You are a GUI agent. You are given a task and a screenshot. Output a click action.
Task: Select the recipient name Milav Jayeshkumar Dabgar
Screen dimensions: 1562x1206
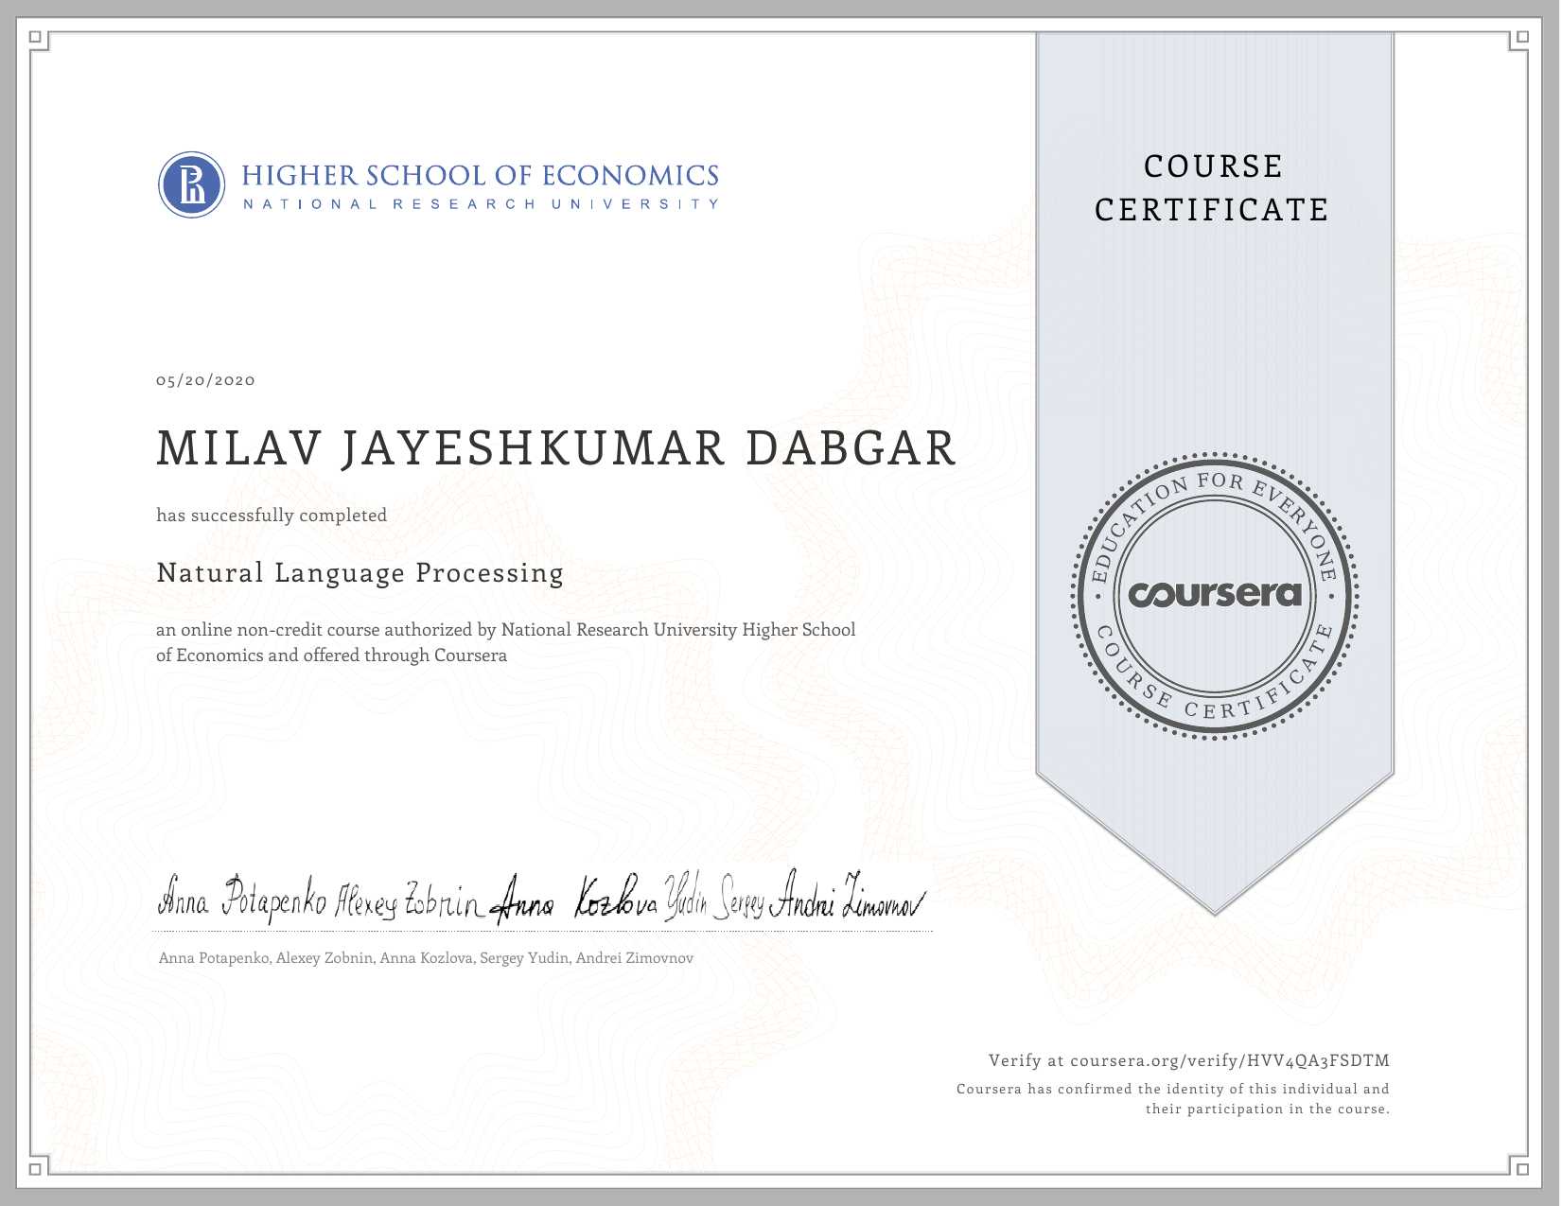point(556,448)
